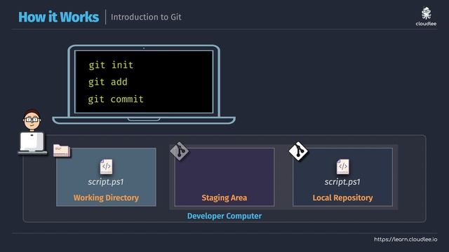Click the 'Developer Computer' label
The image size is (449, 252).
click(x=224, y=216)
